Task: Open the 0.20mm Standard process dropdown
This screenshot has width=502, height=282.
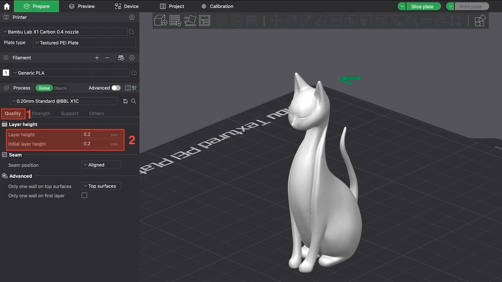Action: click(x=63, y=101)
